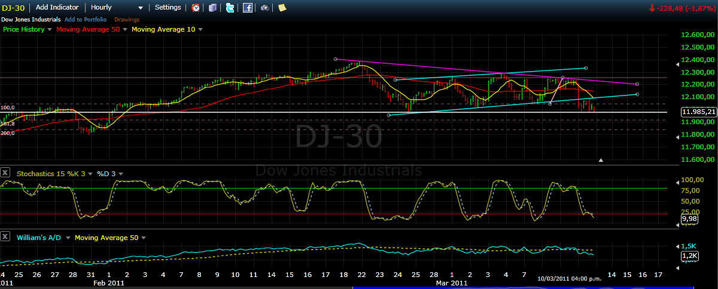The image size is (718, 289).
Task: Open the yellow sticky note icon
Action: 282,8
